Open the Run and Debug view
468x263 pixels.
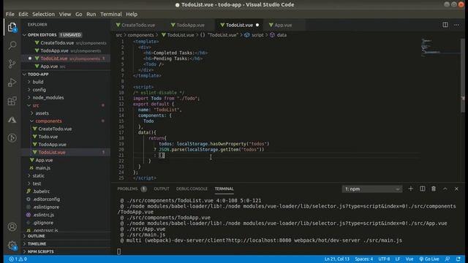click(12, 83)
